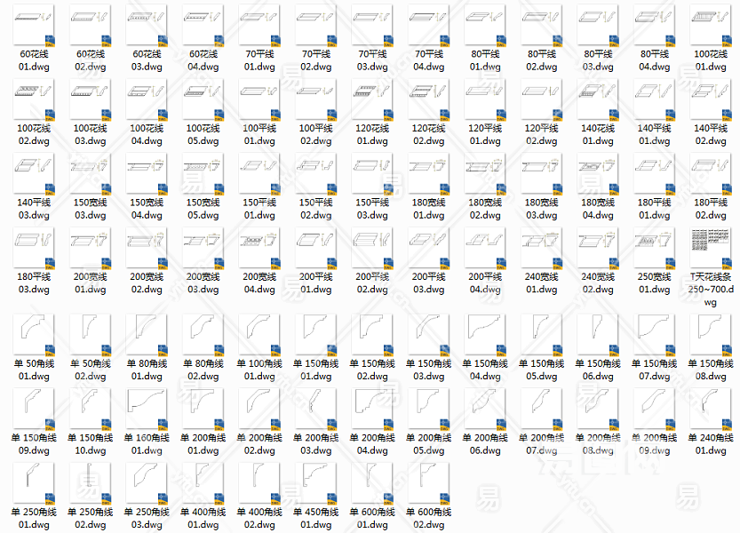Select the 单 80角线 02.dwg icon

tap(203, 335)
